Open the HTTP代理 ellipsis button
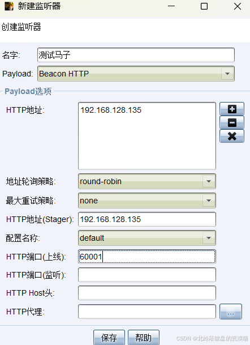250x345 pixels. tap(231, 312)
